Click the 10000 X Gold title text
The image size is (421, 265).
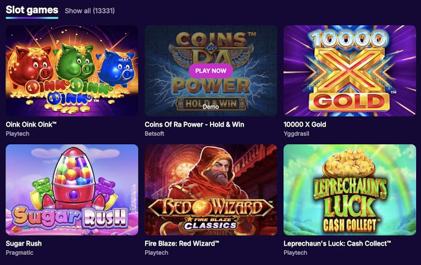(305, 124)
